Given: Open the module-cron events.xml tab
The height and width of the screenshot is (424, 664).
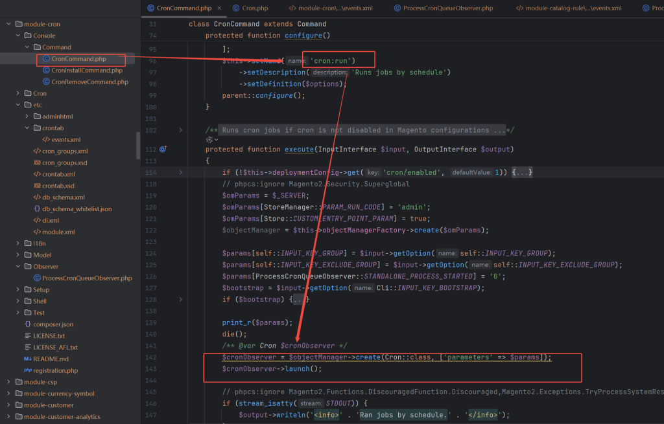Looking at the screenshot, I should coord(331,8).
